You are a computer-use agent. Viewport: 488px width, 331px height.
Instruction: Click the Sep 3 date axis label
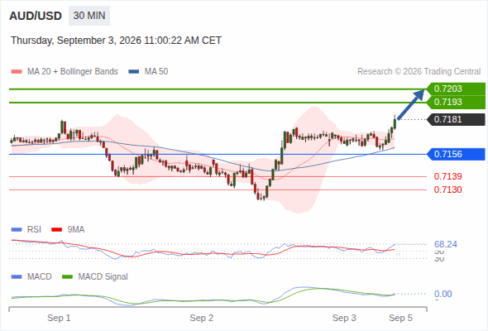point(344,318)
